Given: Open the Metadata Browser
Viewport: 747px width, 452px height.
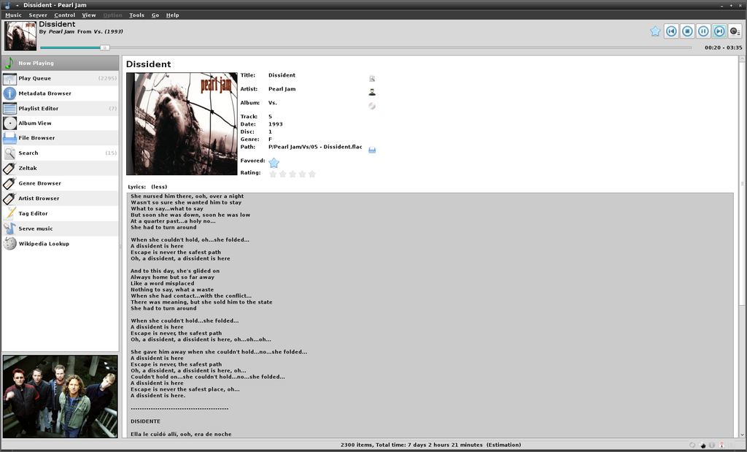Looking at the screenshot, I should [60, 93].
